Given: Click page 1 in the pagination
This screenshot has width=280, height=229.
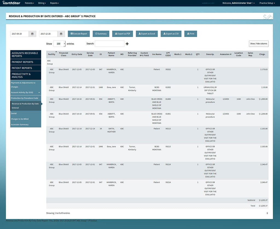Looking at the screenshot, I should [267, 213].
